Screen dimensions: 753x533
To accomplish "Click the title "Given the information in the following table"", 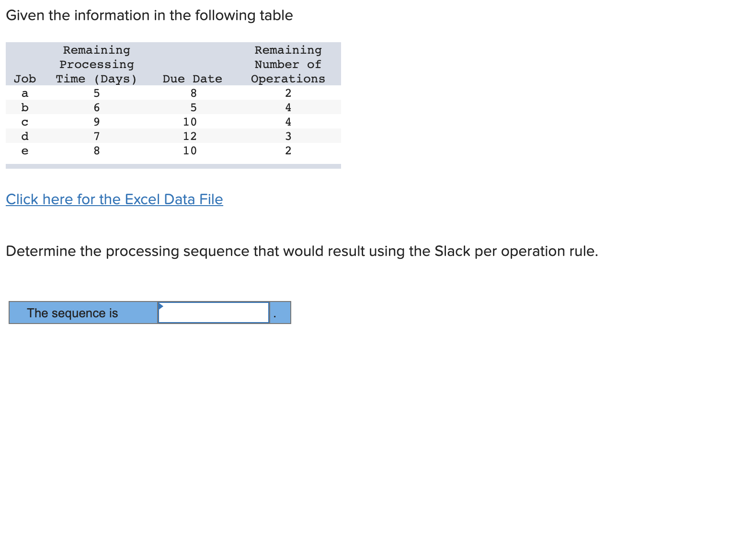I will tap(149, 15).
